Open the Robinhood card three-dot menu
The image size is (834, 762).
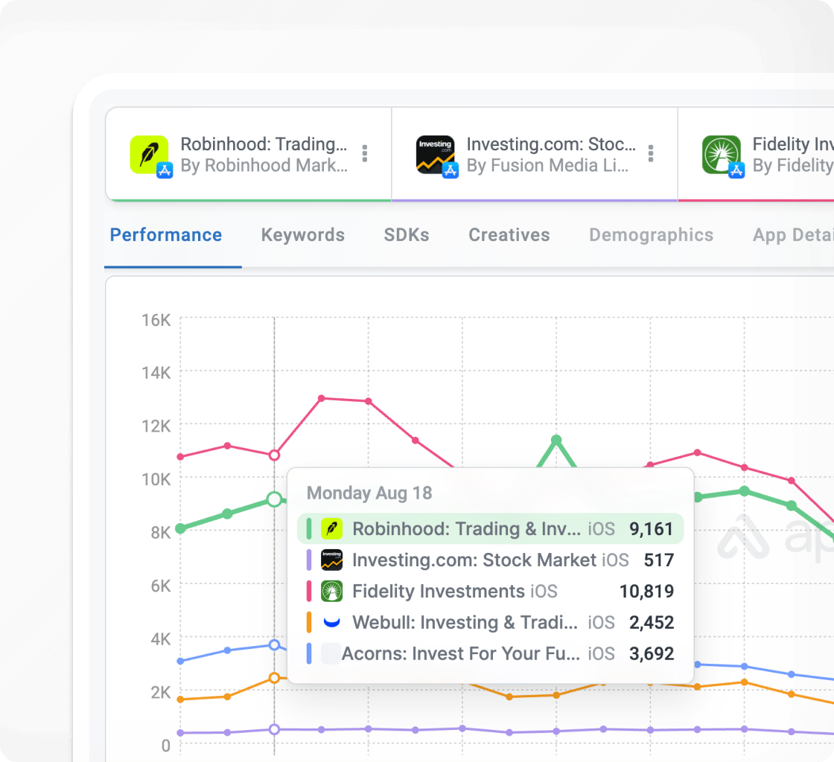point(365,153)
